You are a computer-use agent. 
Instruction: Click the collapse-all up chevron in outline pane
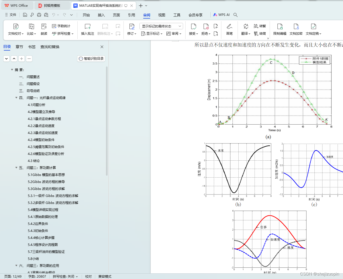click(x=14, y=58)
